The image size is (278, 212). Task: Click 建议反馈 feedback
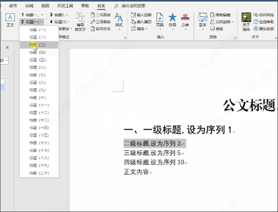click(x=264, y=29)
